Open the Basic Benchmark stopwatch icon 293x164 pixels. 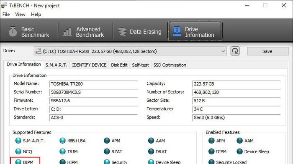point(13,31)
